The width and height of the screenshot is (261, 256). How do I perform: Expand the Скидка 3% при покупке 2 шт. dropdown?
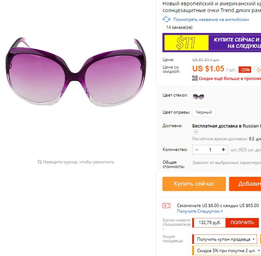(226, 250)
